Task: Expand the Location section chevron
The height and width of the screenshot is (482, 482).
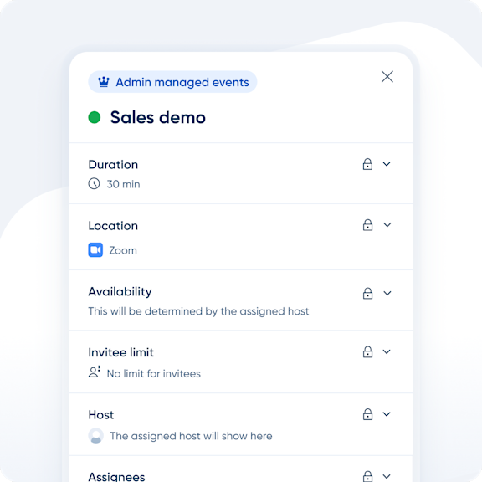Action: (387, 225)
